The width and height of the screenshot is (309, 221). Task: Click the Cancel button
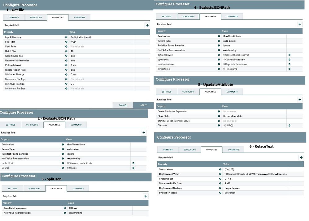(x=123, y=105)
